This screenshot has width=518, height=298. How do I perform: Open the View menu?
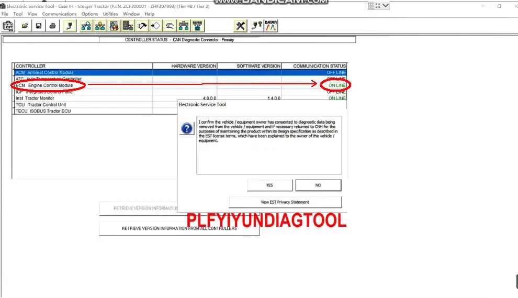pyautogui.click(x=32, y=14)
